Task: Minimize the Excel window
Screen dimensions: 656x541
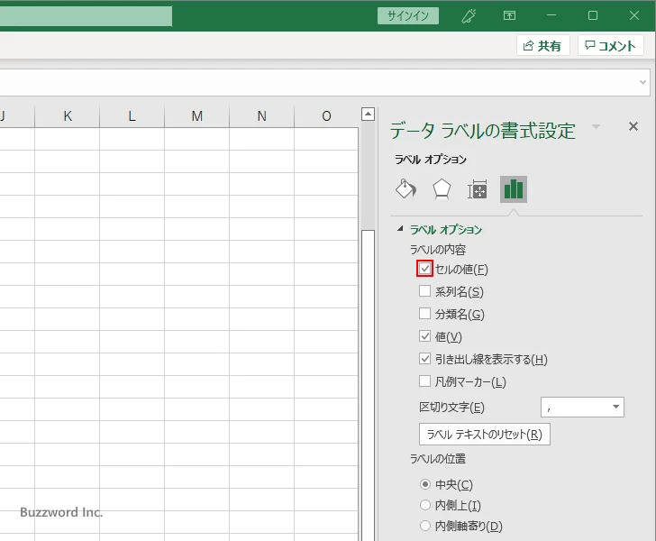Action: pos(551,16)
